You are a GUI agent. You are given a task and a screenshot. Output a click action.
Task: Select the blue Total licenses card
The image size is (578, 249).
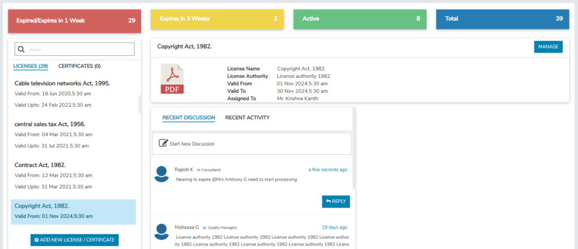(x=503, y=19)
